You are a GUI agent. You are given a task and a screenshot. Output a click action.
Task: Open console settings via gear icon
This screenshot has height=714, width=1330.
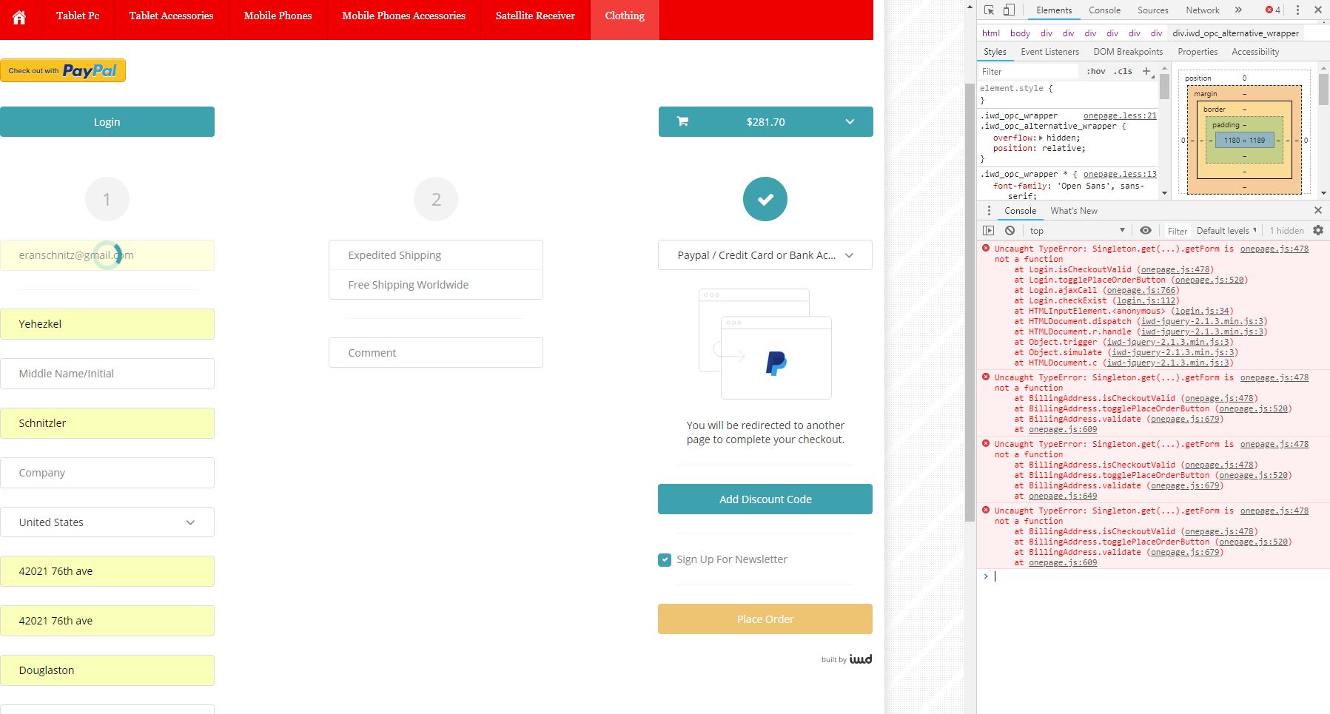tap(1318, 230)
